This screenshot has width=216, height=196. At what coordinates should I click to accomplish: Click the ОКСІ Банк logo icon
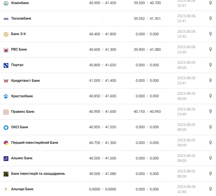(x=6, y=127)
